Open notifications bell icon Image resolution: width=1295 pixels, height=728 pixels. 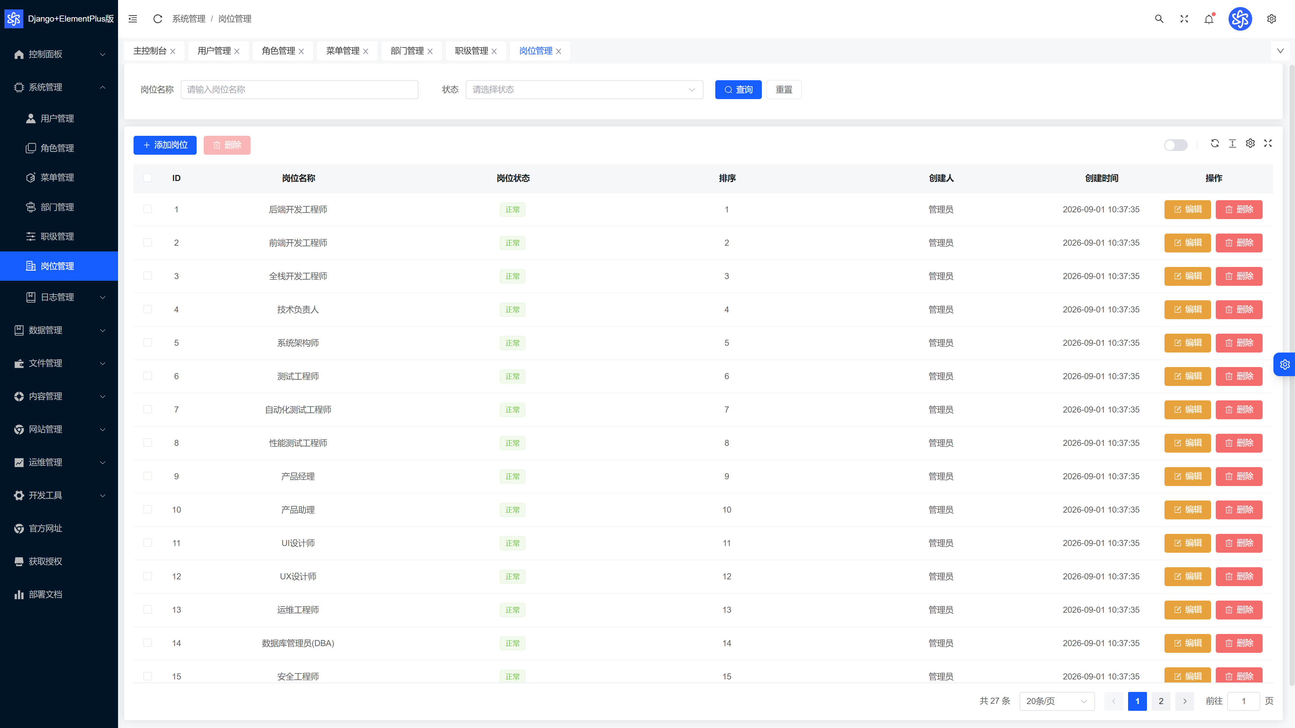pos(1209,19)
